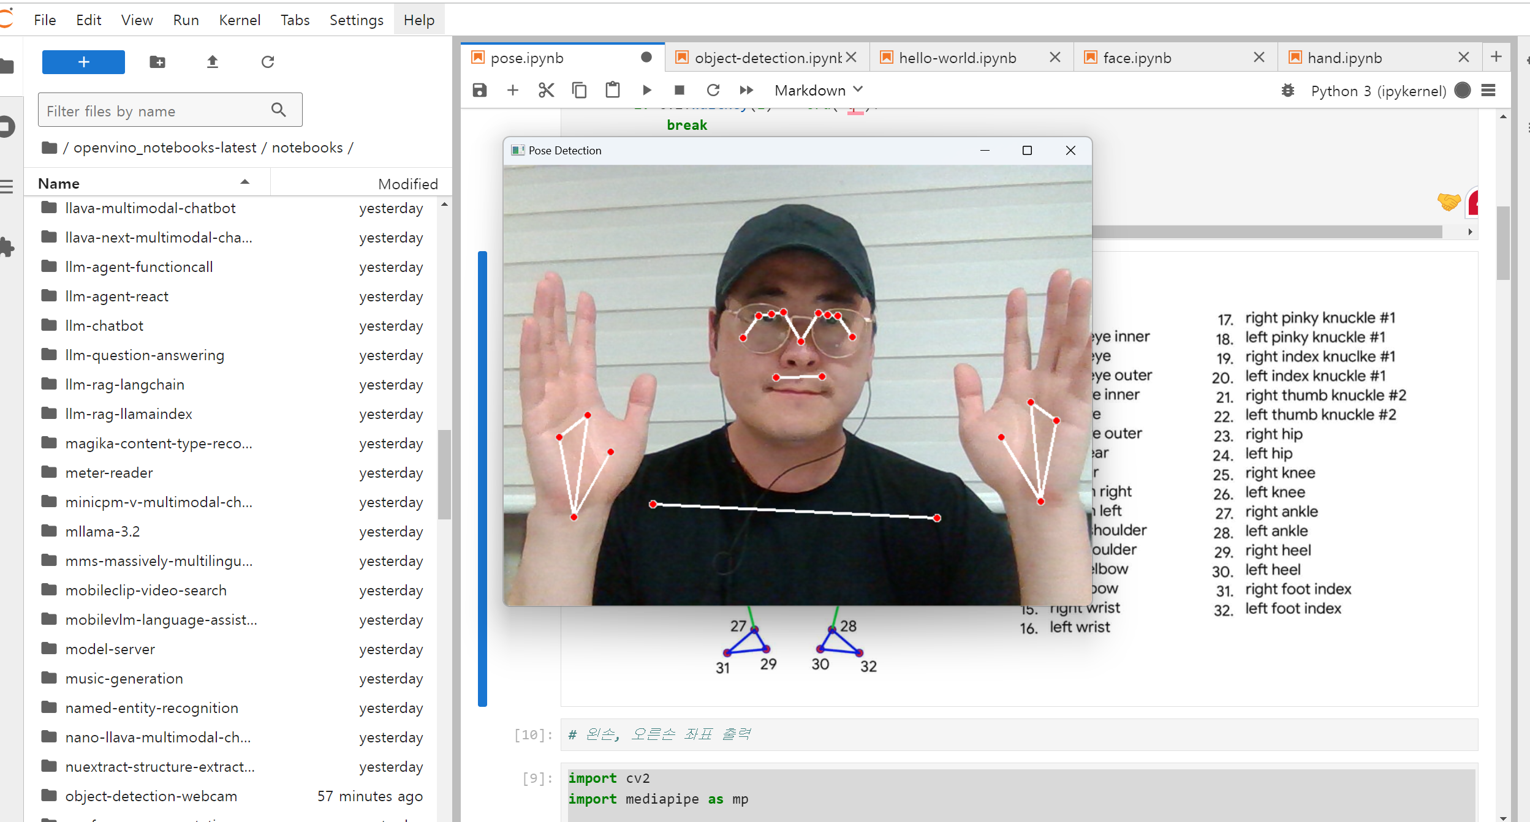Screen dimensions: 1530x822
Task: Refresh the file browser list
Action: tap(268, 62)
